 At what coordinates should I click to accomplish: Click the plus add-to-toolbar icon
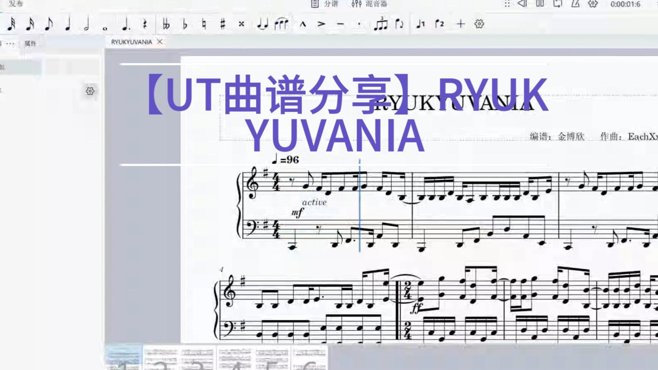tap(461, 24)
